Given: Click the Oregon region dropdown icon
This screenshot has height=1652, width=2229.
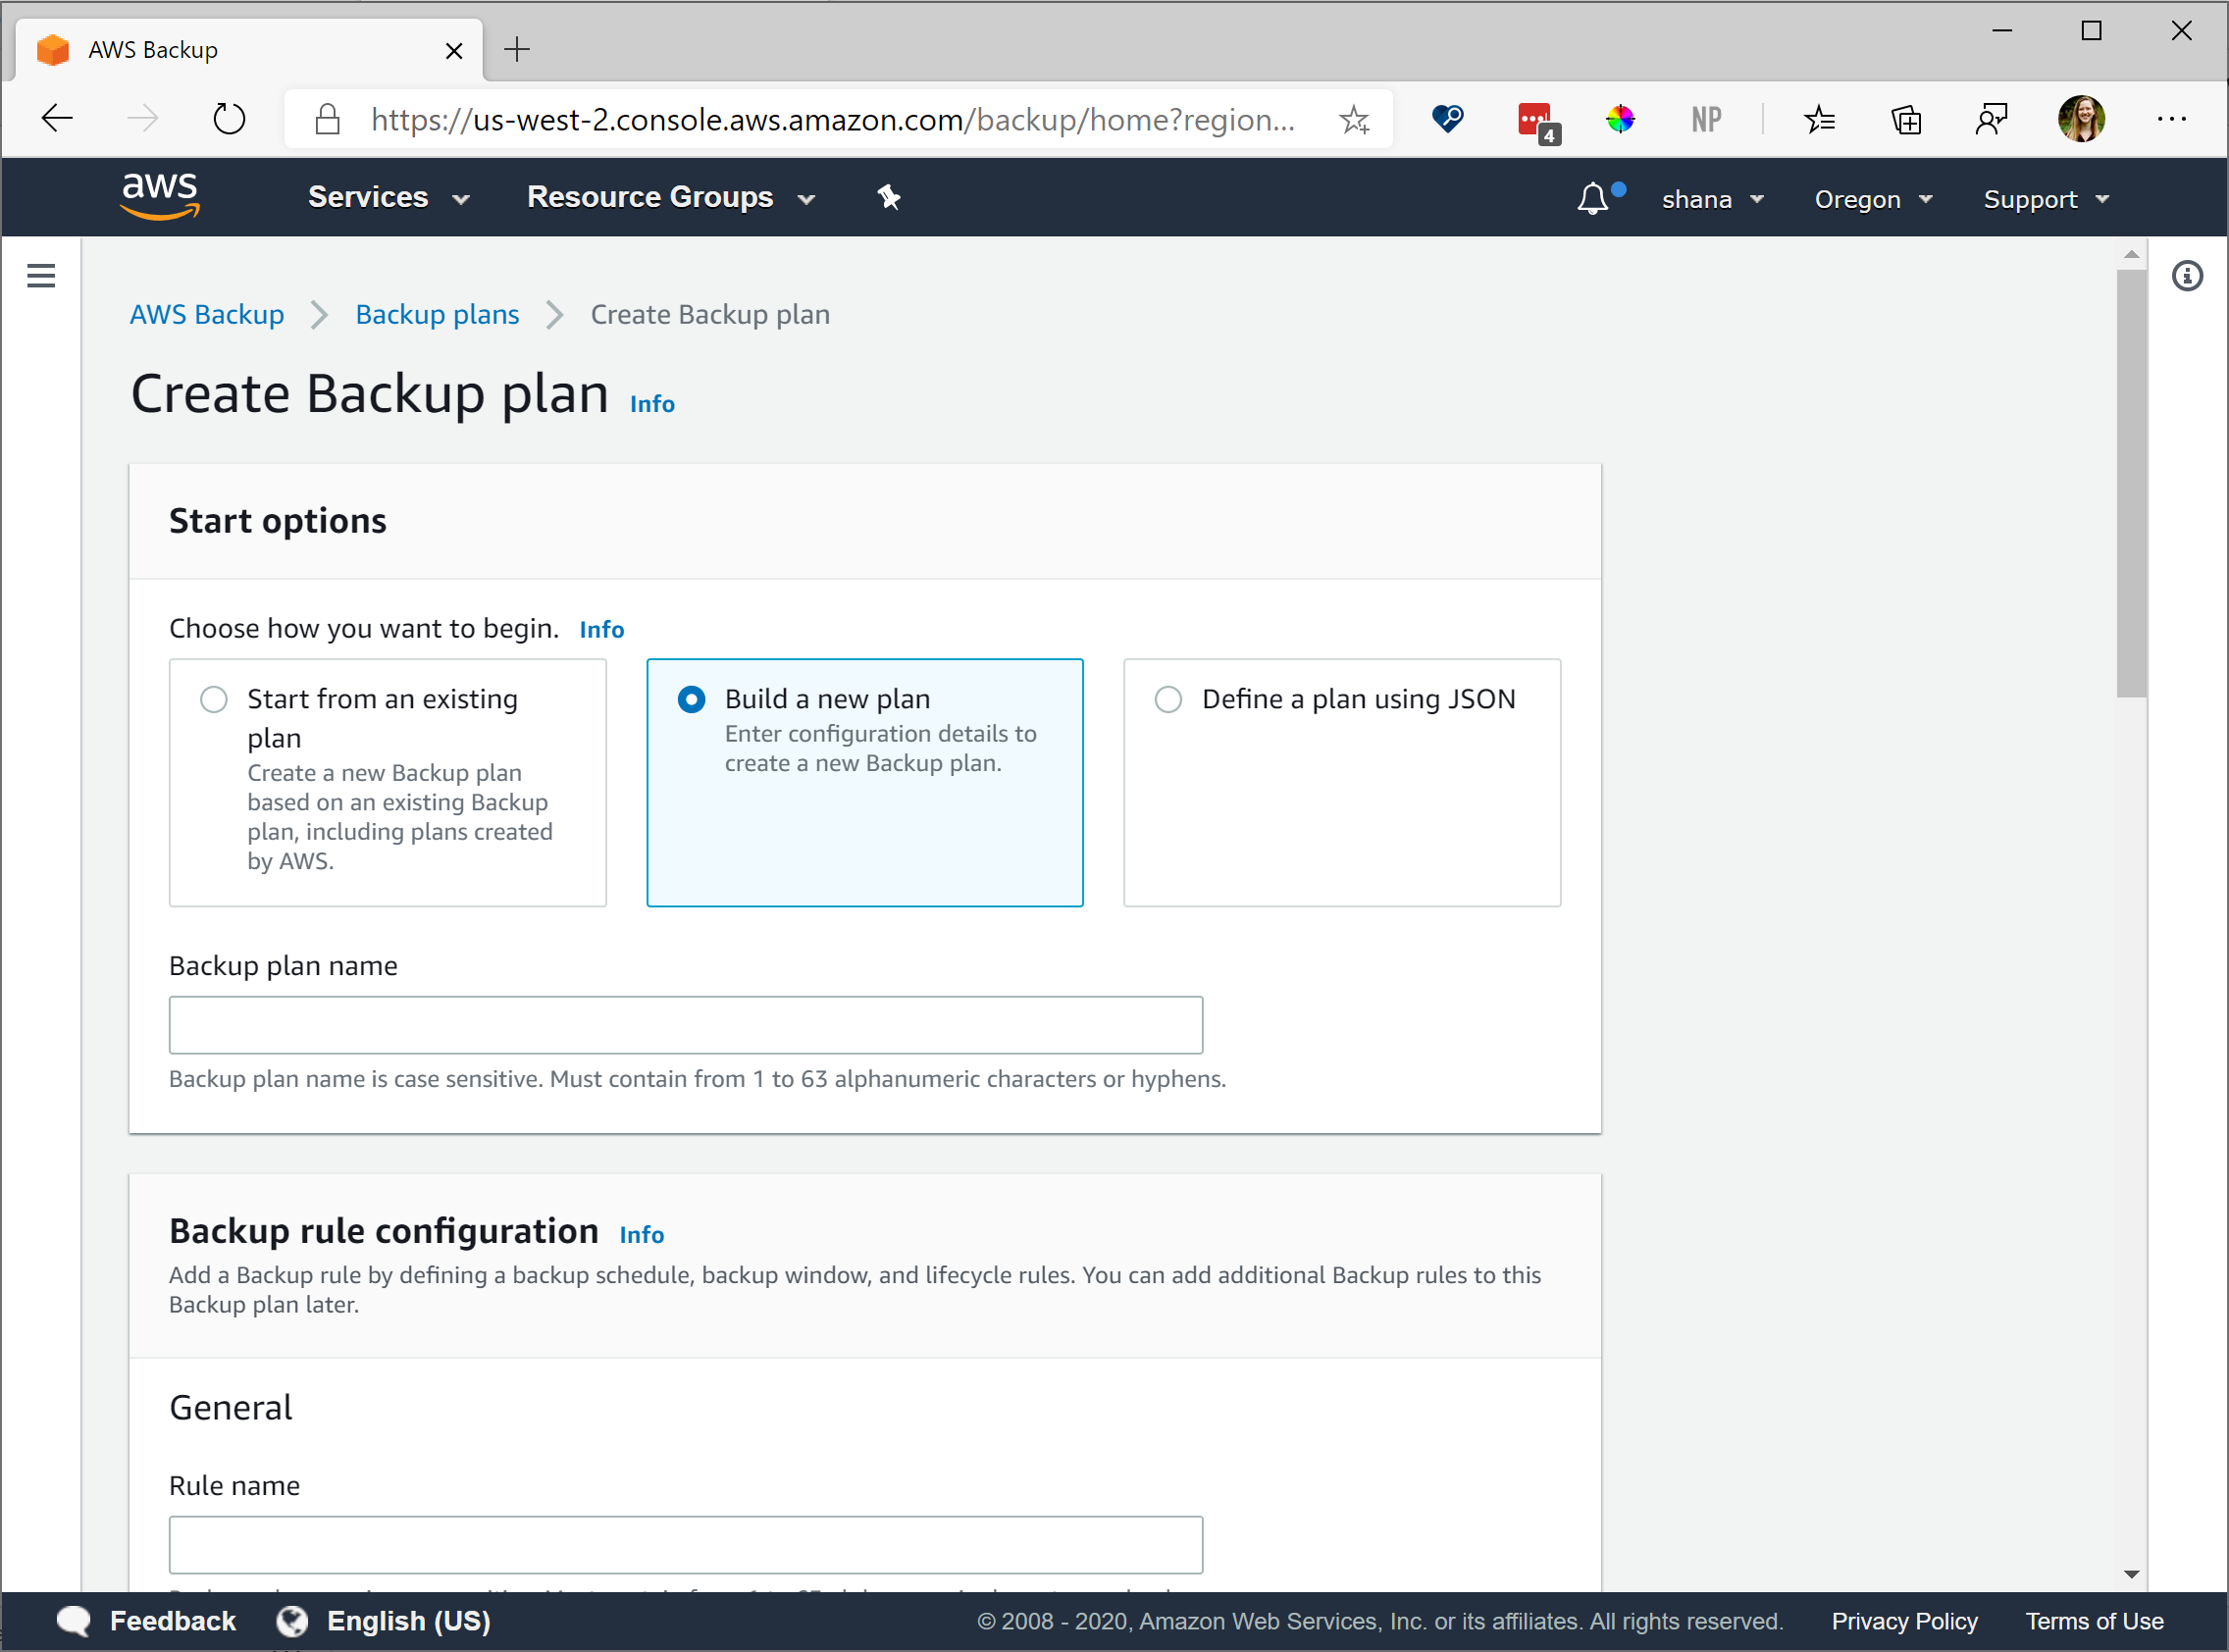Looking at the screenshot, I should tap(1931, 198).
